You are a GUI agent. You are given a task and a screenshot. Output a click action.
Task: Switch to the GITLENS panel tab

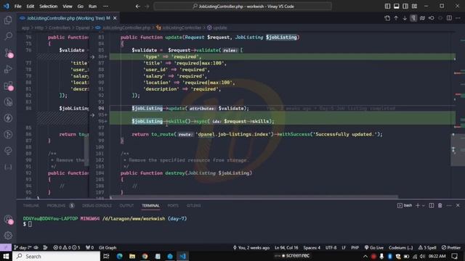pos(194,206)
